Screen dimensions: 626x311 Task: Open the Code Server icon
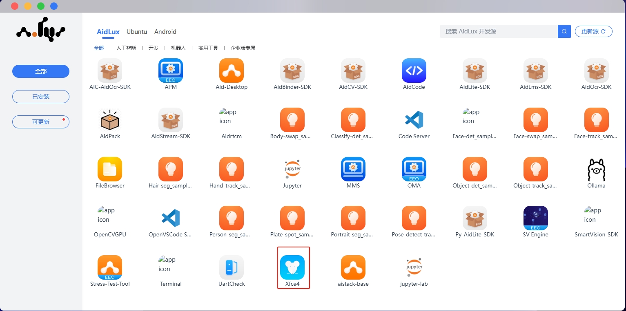414,120
